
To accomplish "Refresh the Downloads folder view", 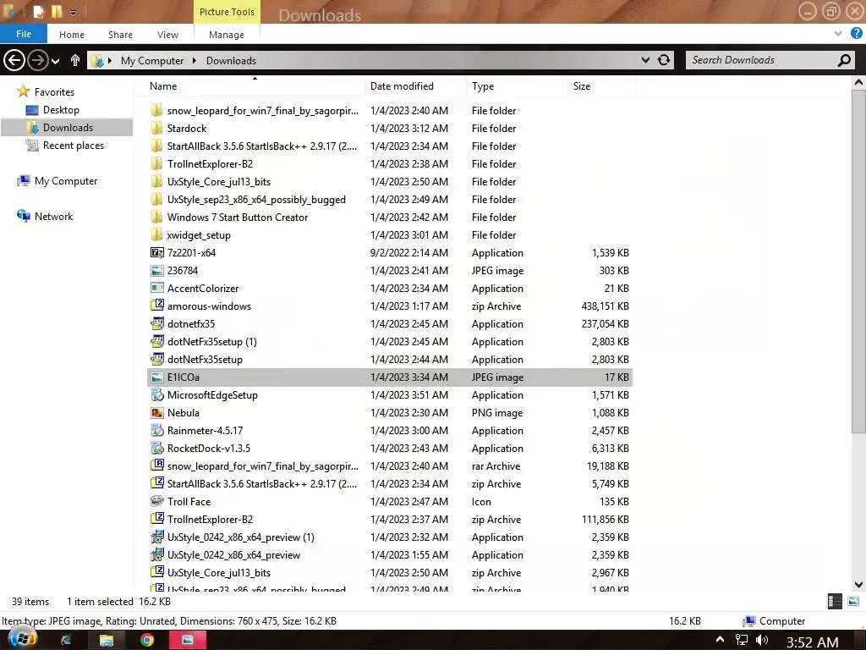I will pos(664,60).
